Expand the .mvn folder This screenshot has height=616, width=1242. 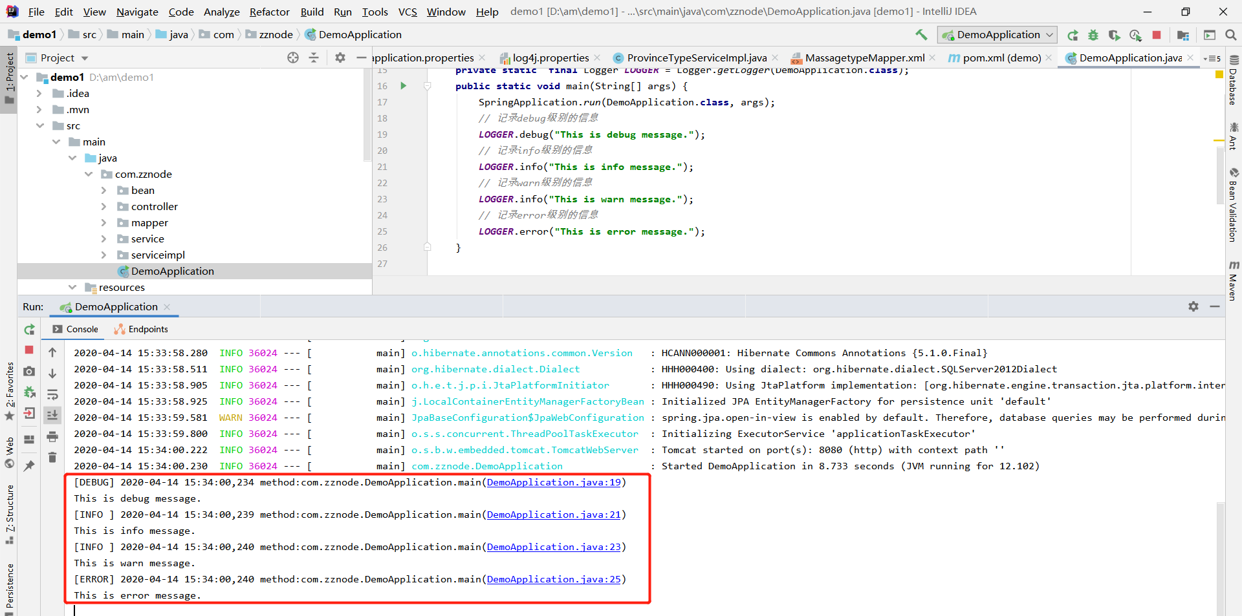pos(39,109)
